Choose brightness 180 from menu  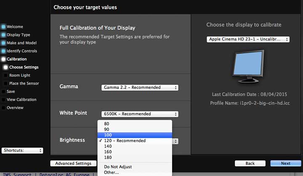coord(135,157)
